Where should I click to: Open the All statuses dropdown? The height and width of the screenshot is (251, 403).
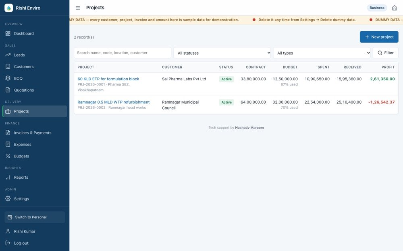point(222,53)
